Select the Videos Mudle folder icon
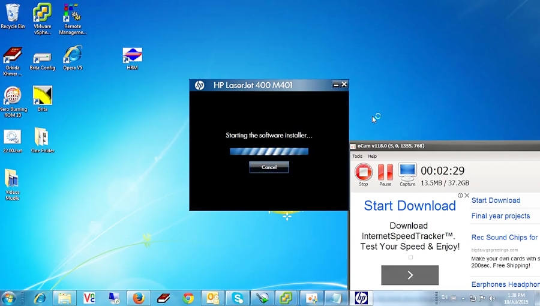Image resolution: width=540 pixels, height=306 pixels. coord(13,184)
